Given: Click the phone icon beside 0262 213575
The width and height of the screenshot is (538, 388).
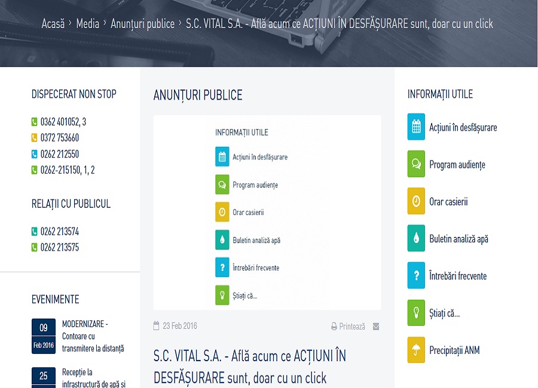Looking at the screenshot, I should 34,247.
